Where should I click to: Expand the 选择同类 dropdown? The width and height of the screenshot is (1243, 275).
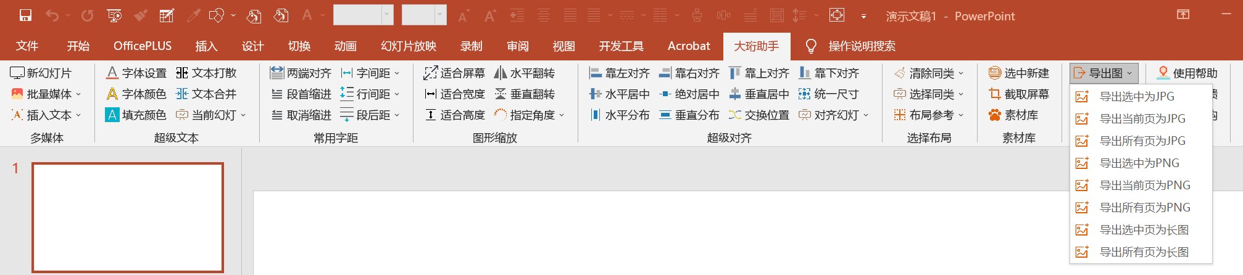click(x=961, y=94)
